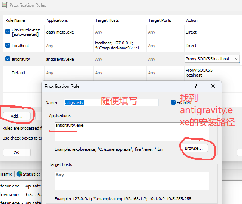This screenshot has height=204, width=242.
Task: Uncheck the Localhost rule checkbox
Action: [x=8, y=46]
